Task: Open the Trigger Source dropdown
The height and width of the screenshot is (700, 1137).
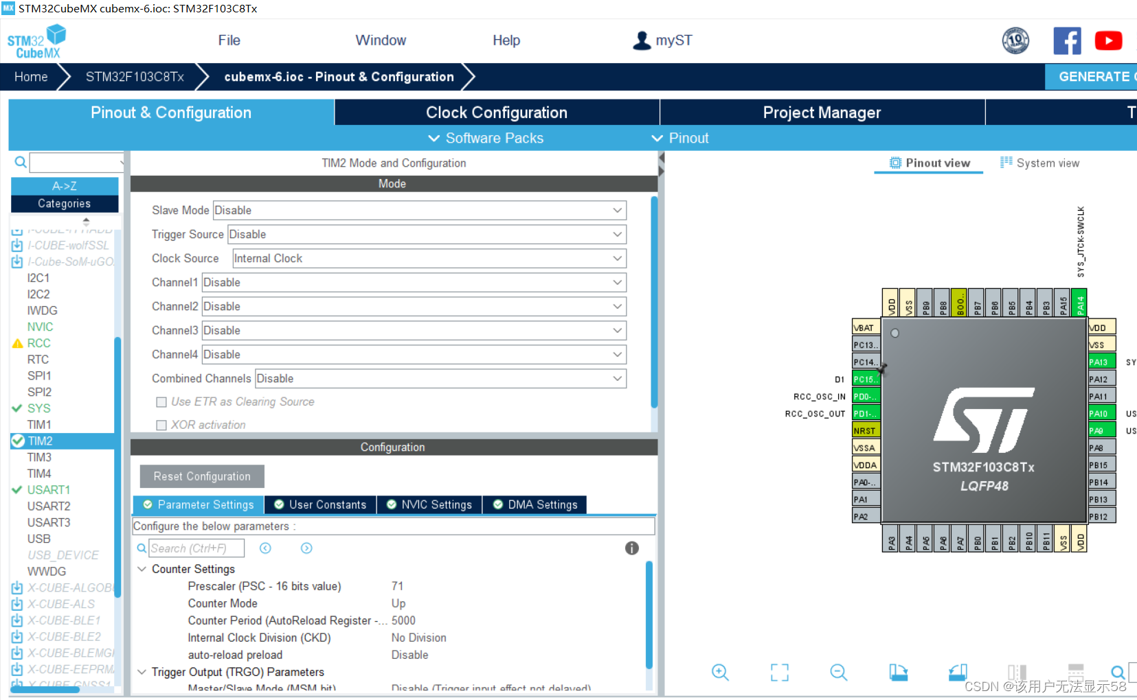Action: (427, 234)
